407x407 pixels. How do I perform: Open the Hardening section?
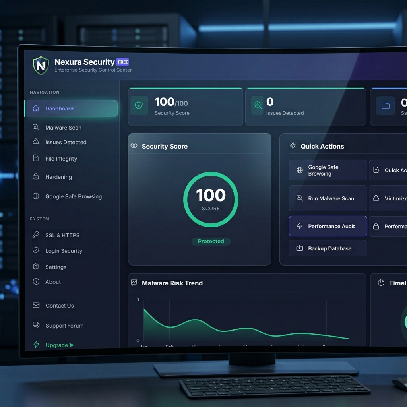[58, 177]
